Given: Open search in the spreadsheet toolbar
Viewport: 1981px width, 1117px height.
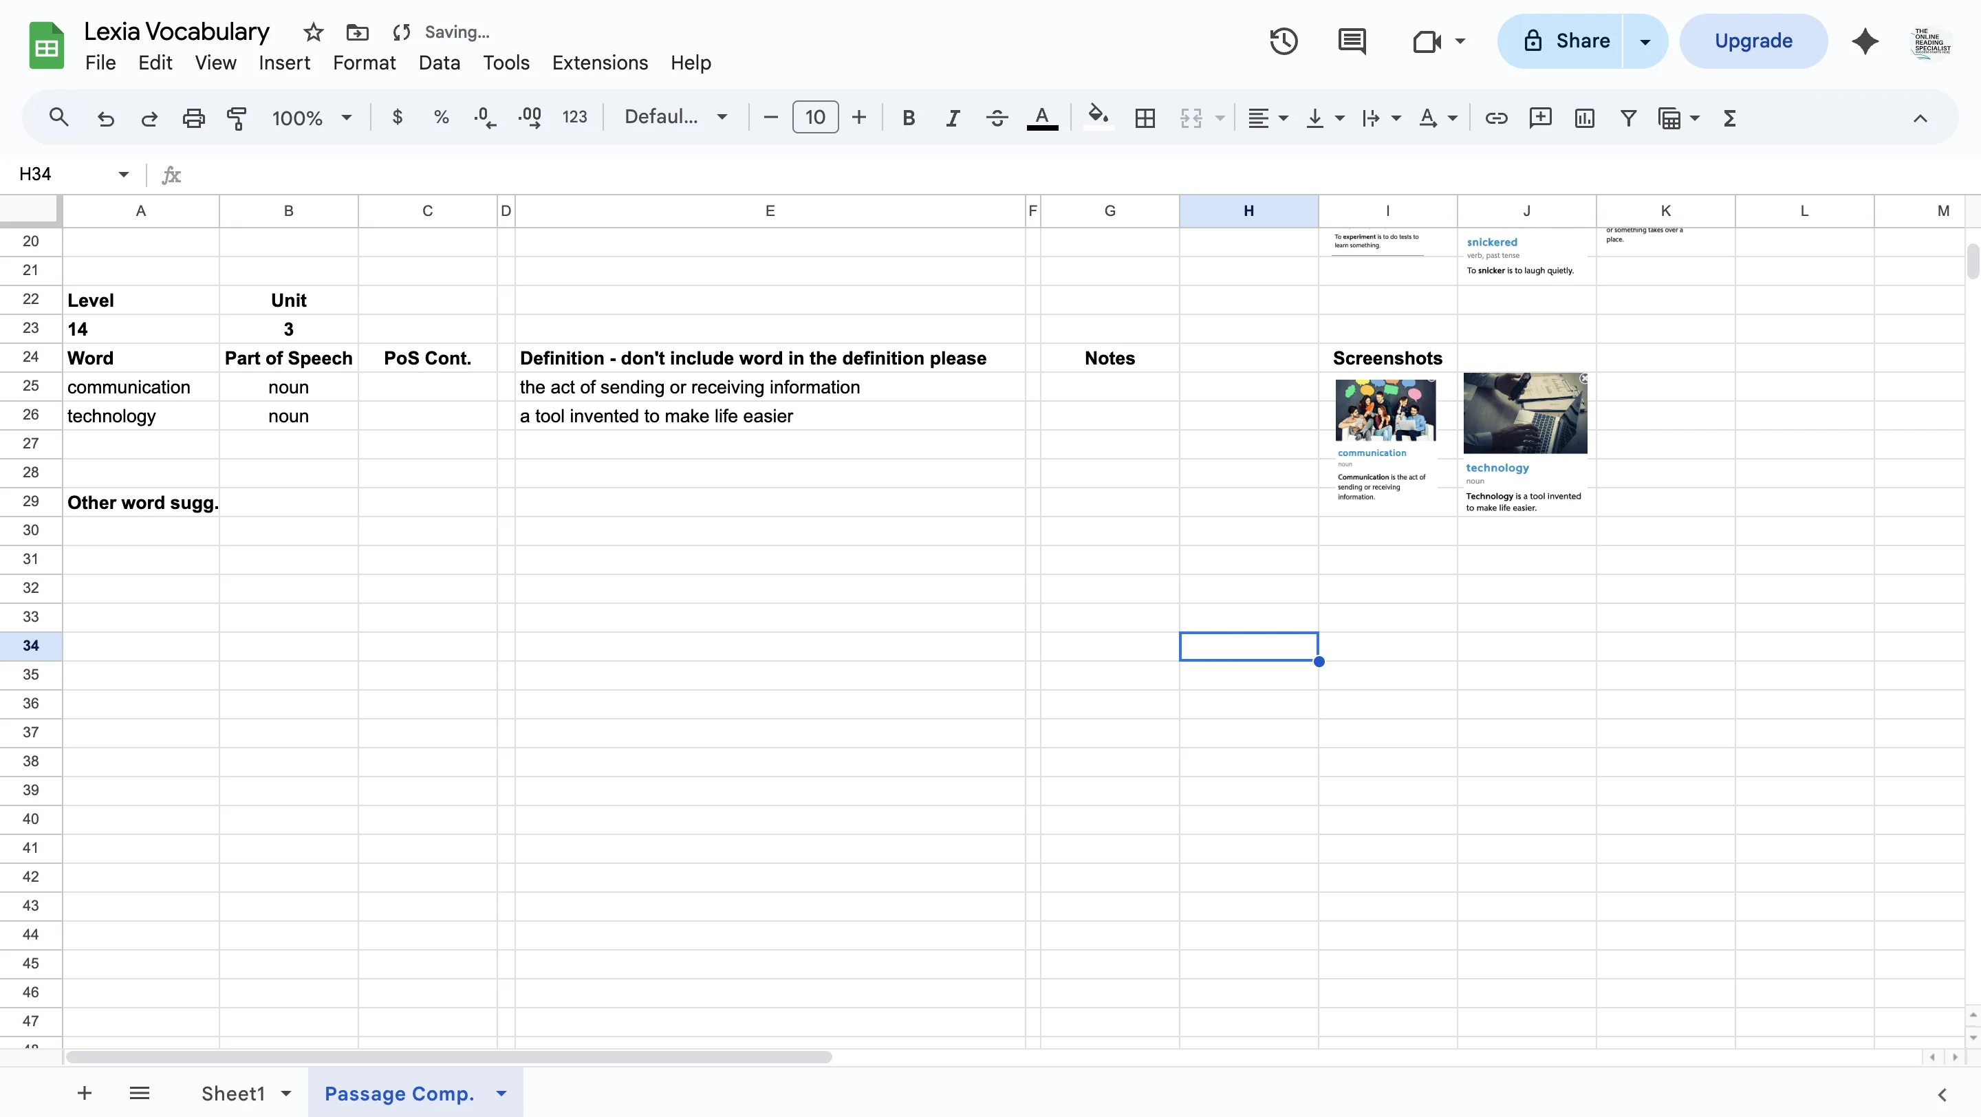Looking at the screenshot, I should [x=58, y=117].
